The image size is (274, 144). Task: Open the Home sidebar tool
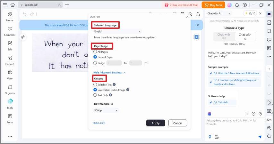pos(10,17)
